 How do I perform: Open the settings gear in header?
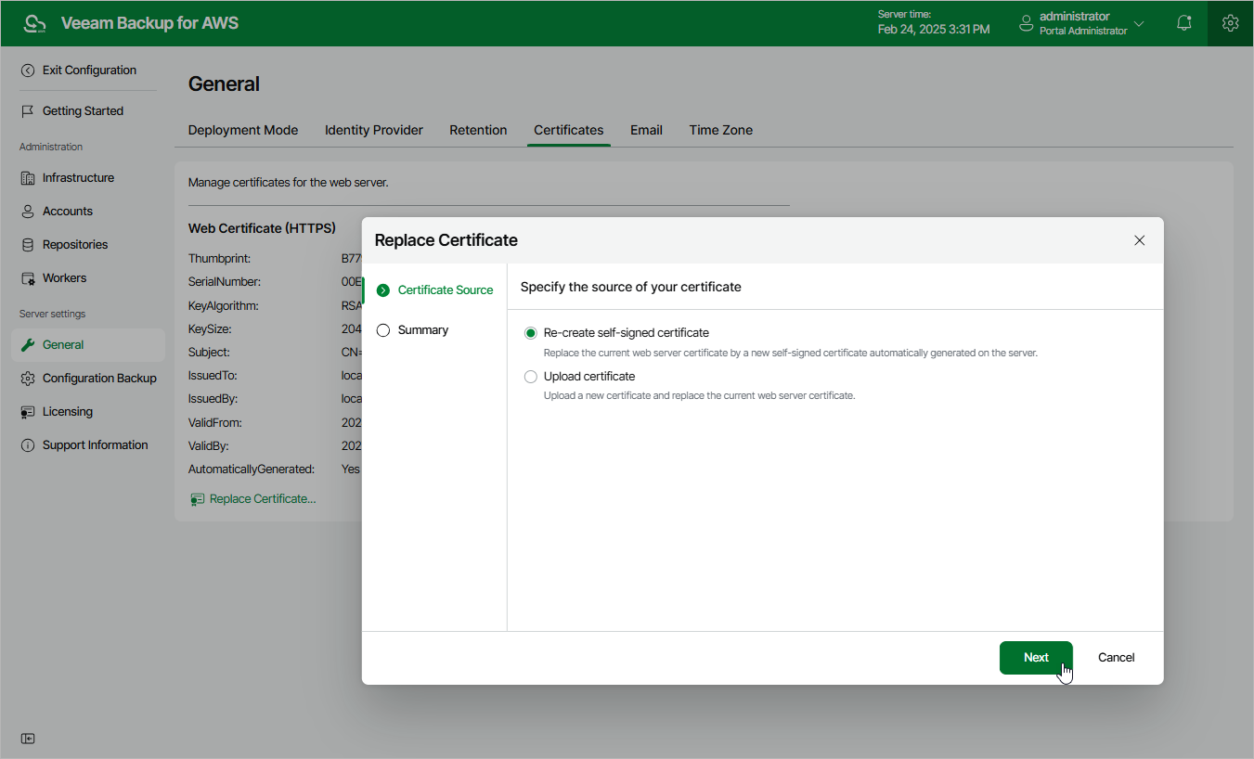click(x=1231, y=23)
